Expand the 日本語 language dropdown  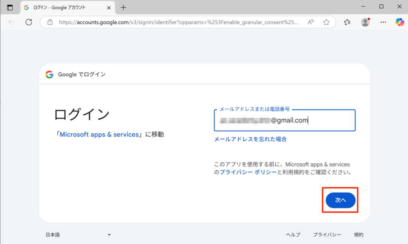pyautogui.click(x=78, y=234)
